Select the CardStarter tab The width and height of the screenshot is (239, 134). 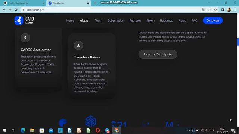pos(68,3)
